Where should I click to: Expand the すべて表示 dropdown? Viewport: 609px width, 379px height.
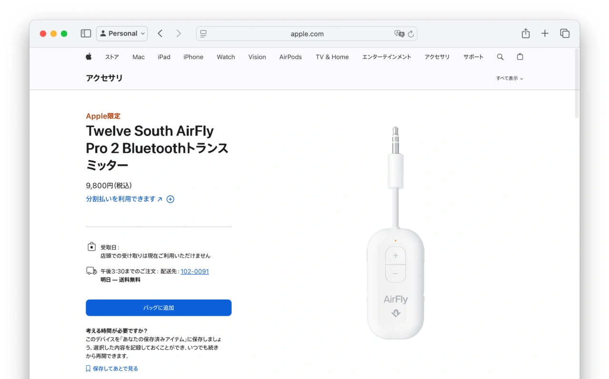click(510, 78)
